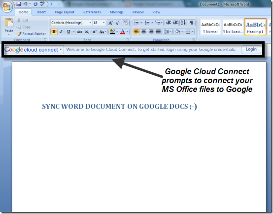Open underline style dropdown arrow
The width and height of the screenshot is (273, 214).
tap(74, 31)
